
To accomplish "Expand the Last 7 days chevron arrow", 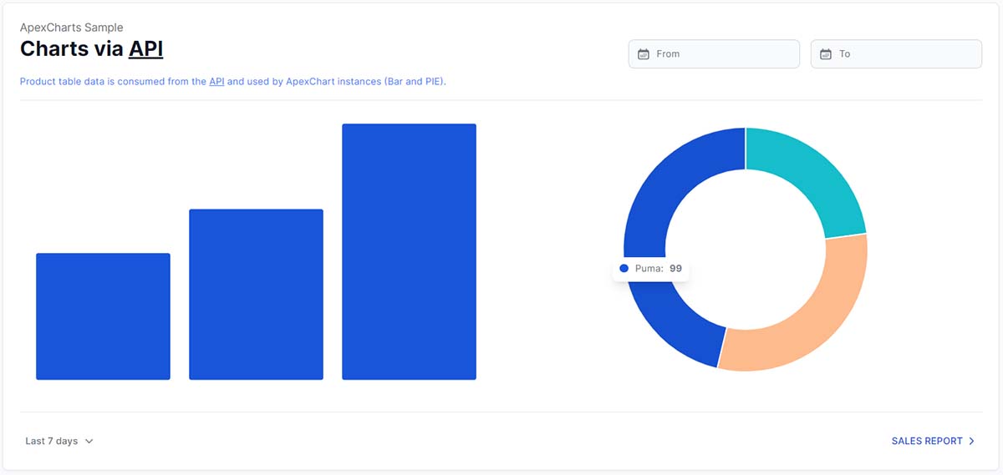I will (89, 441).
